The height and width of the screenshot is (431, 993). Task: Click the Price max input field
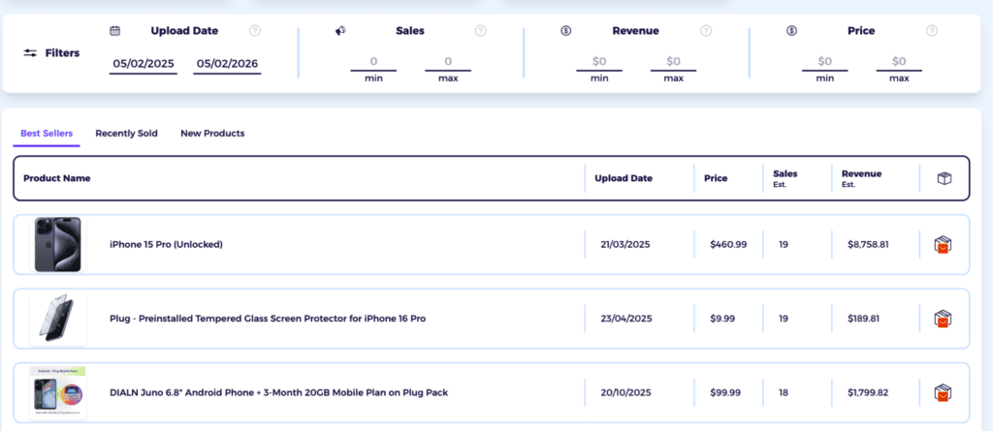click(899, 62)
